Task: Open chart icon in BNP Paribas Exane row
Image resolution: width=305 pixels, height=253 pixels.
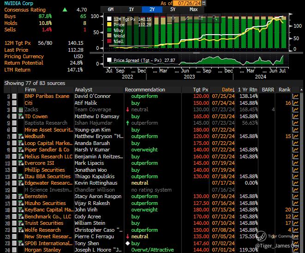Action: click(x=296, y=96)
